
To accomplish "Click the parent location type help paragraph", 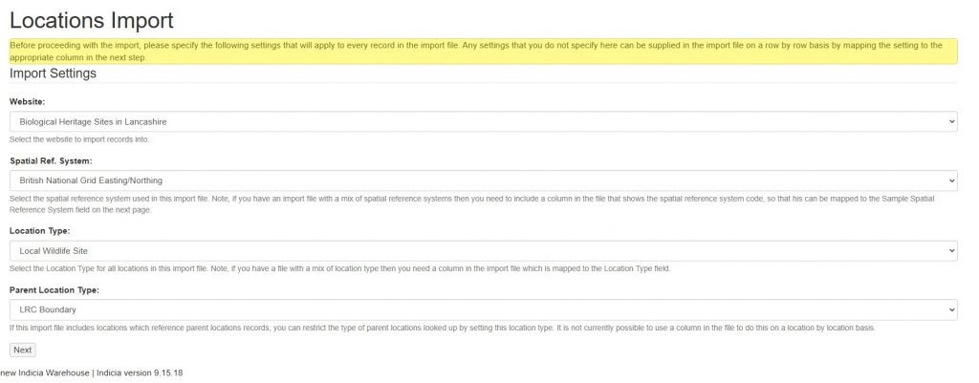I will click(x=442, y=328).
